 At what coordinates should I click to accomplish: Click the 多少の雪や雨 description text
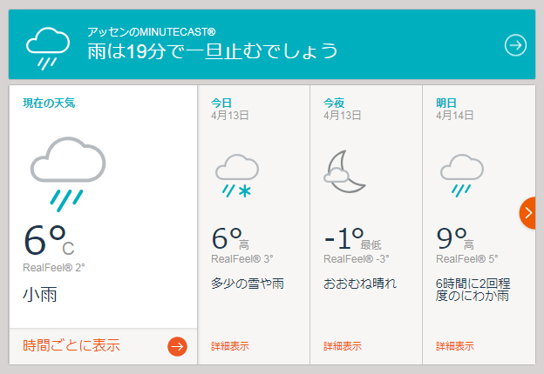pyautogui.click(x=248, y=284)
